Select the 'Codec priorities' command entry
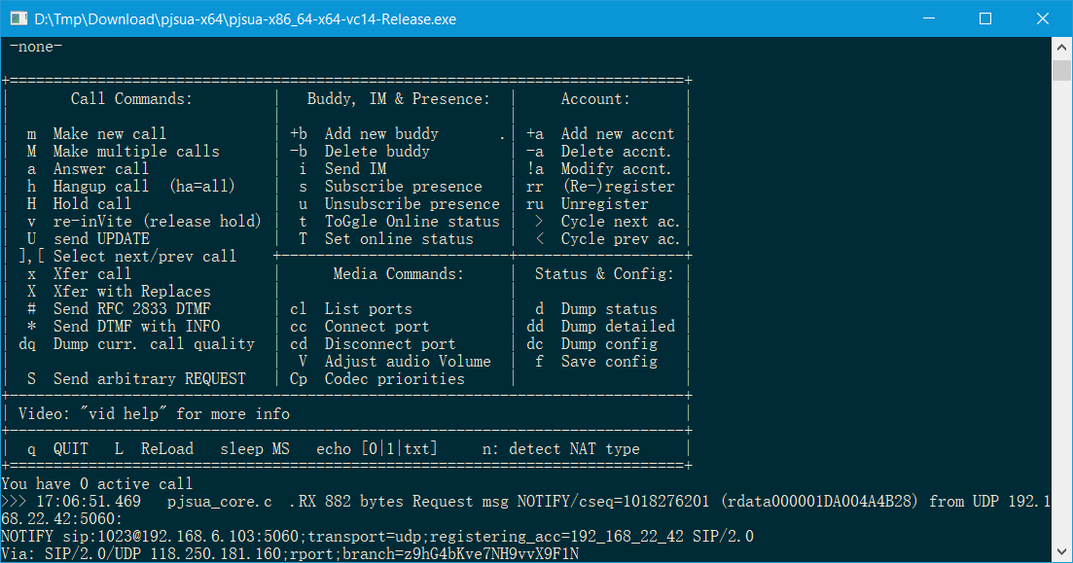1073x563 pixels. 378,378
